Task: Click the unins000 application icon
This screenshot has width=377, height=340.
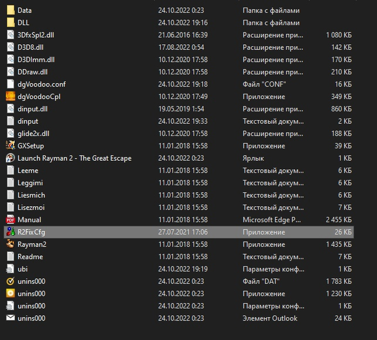Action: tap(11, 293)
